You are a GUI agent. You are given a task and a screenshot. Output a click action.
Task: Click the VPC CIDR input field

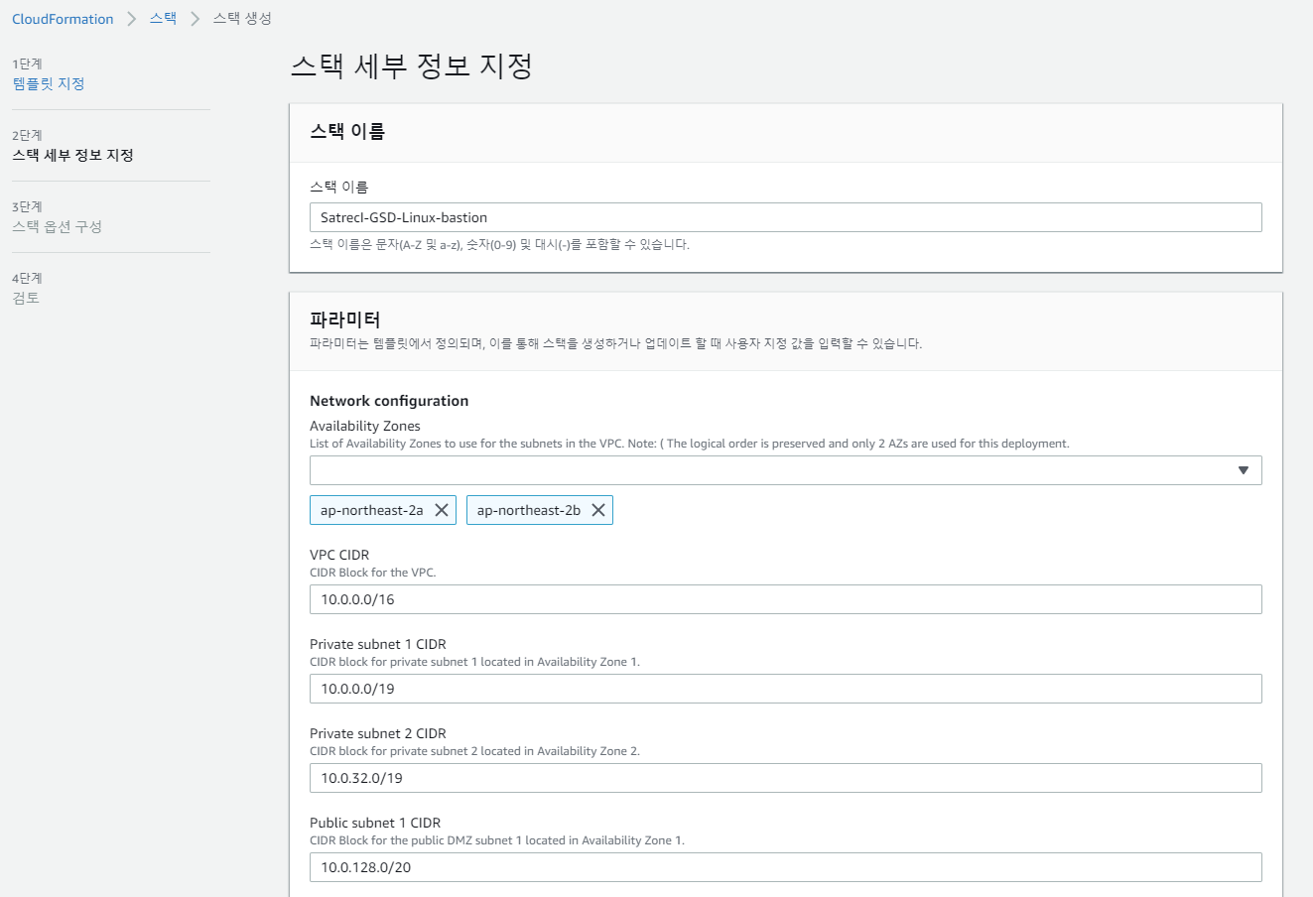tap(785, 599)
